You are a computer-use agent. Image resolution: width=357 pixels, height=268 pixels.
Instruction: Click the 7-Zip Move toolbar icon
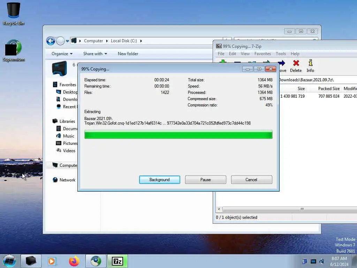tap(282, 66)
